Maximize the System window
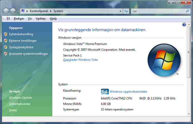193x124 pixels. click(177, 2)
